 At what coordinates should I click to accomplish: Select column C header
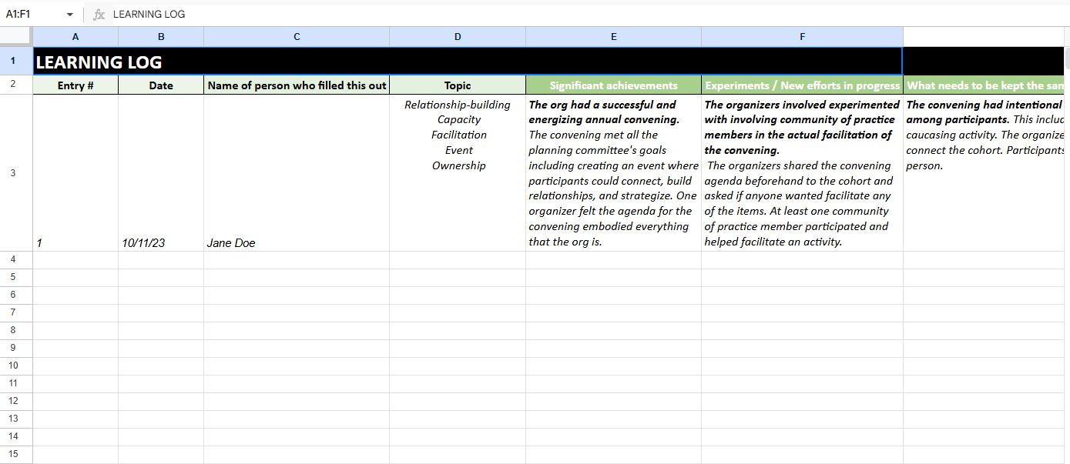297,37
